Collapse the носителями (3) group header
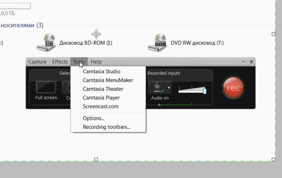282x178 pixels. [x=22, y=25]
